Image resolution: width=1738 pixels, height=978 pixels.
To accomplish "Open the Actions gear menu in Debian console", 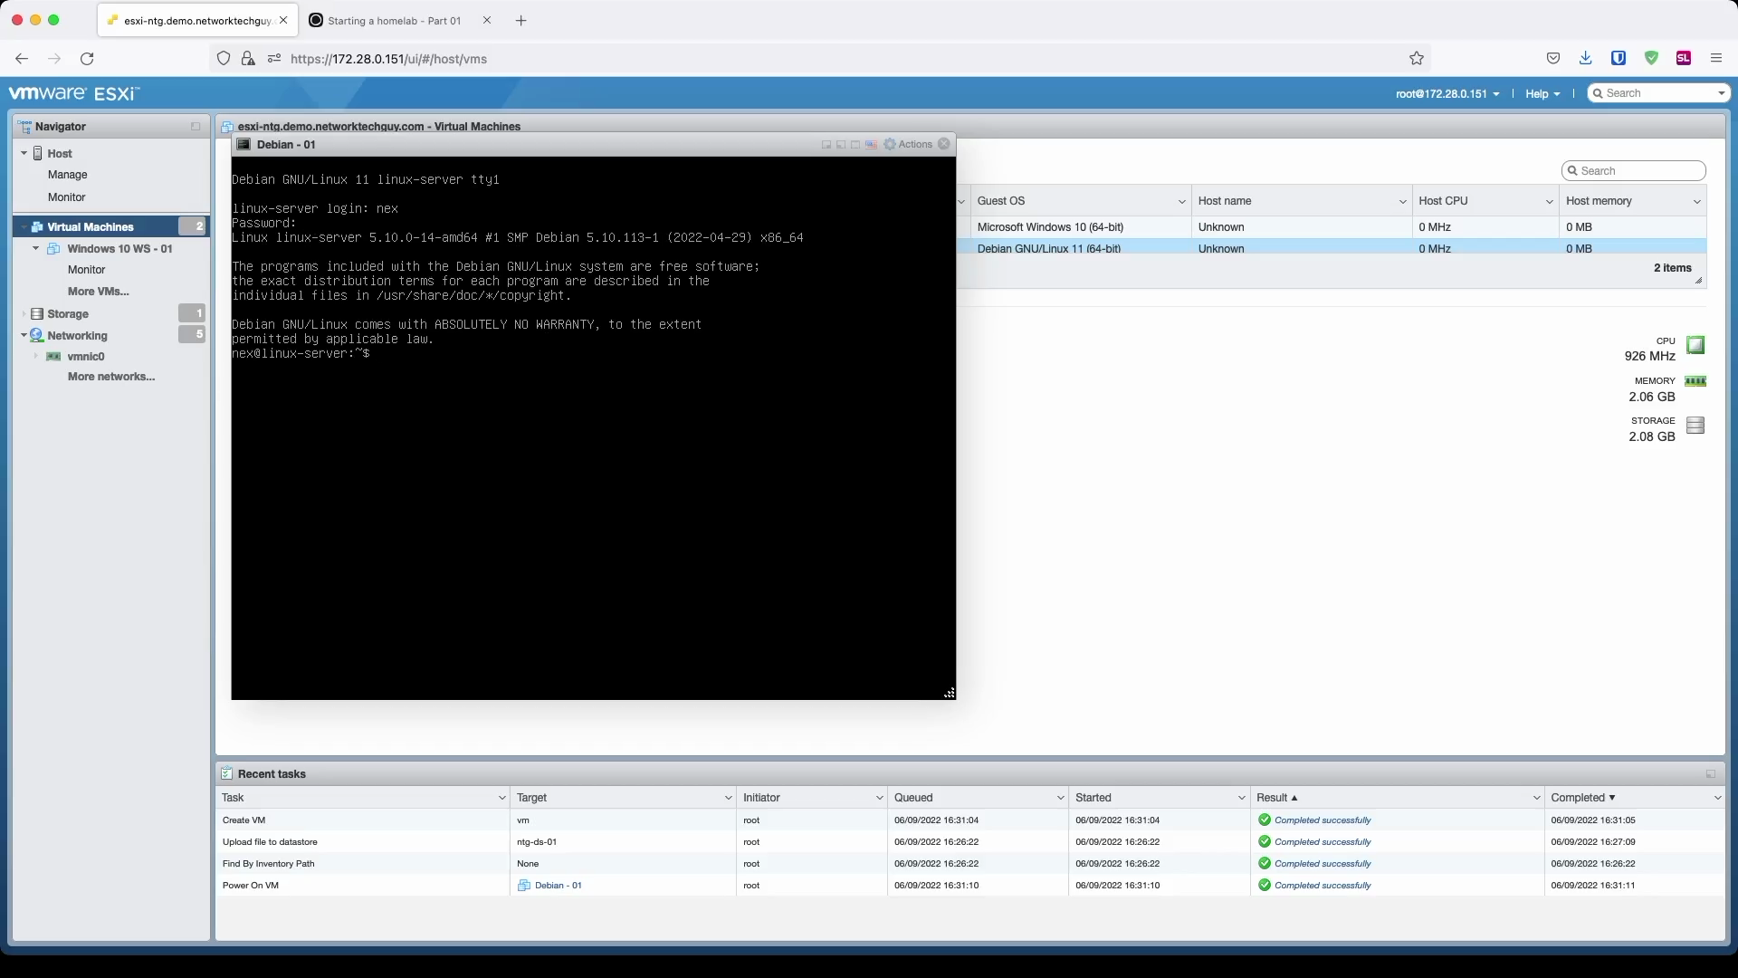I will coord(907,144).
